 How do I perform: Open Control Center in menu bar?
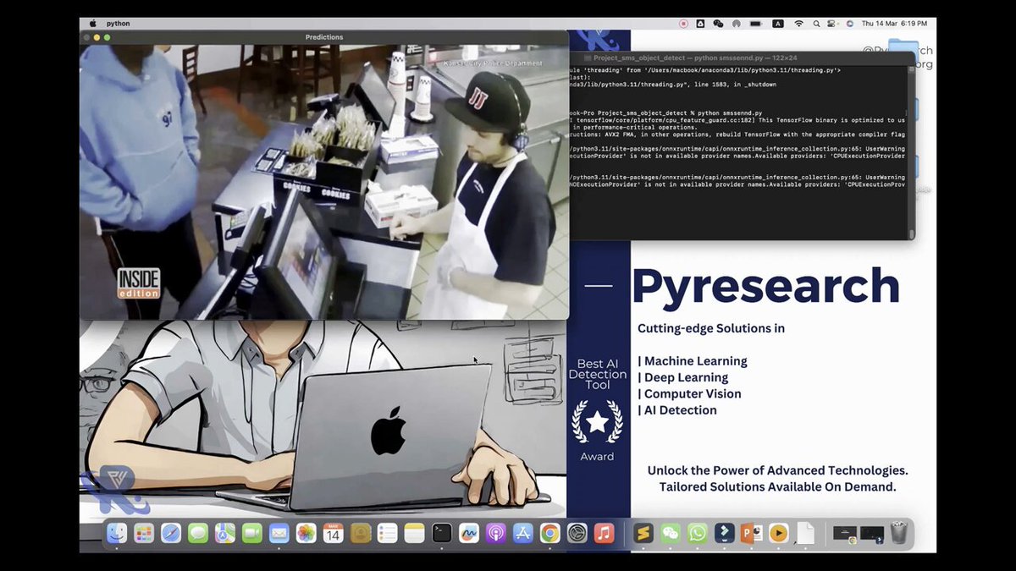(x=832, y=24)
